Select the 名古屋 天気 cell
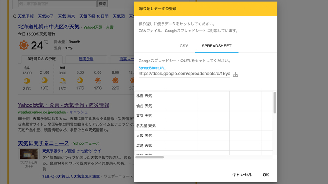 coord(150,126)
